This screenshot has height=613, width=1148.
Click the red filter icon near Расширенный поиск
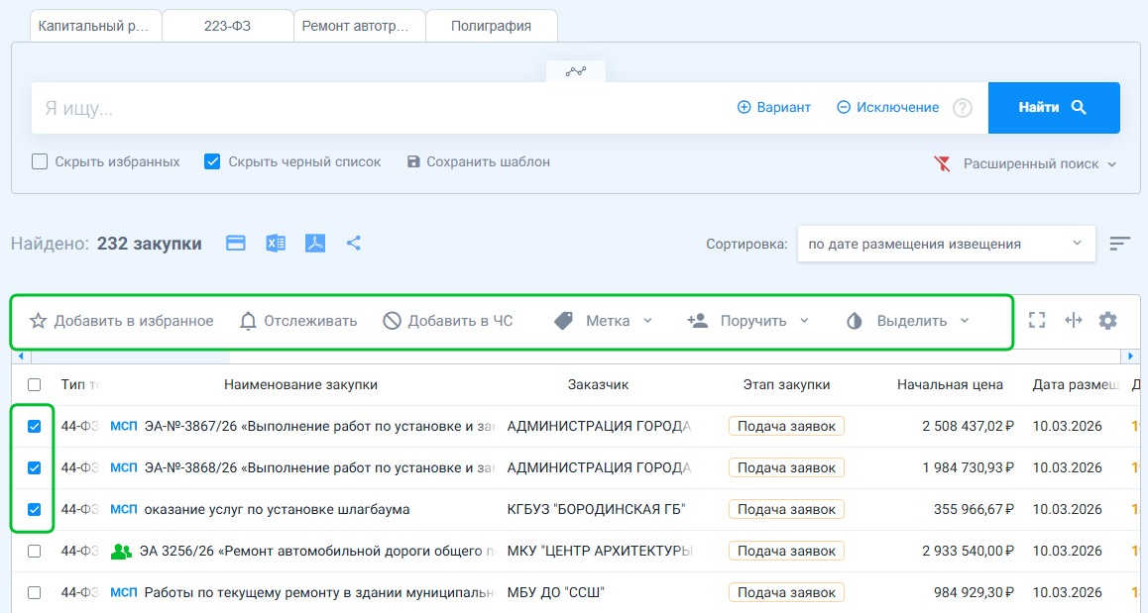[x=942, y=163]
